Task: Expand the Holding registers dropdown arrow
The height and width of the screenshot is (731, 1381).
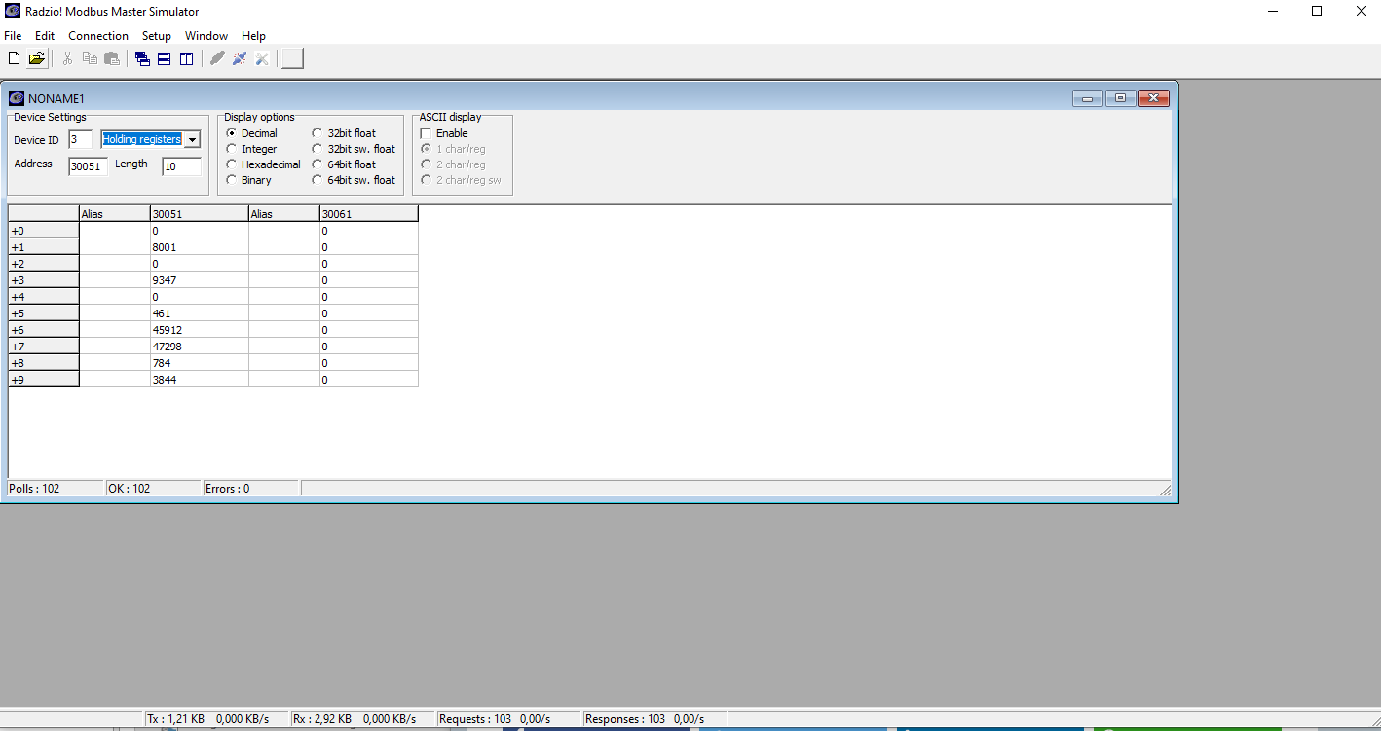Action: pos(192,139)
